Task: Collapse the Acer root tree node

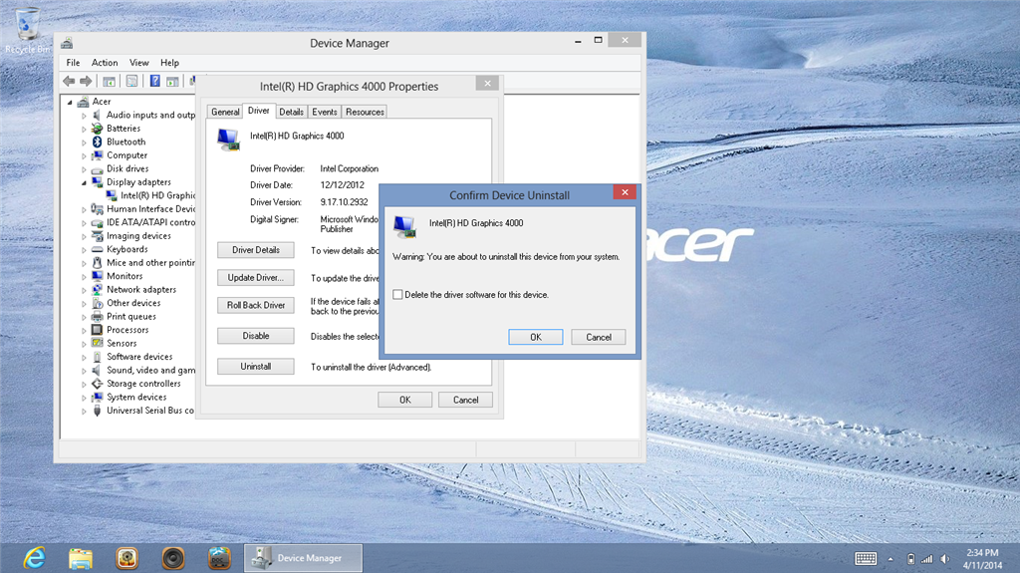Action: click(70, 103)
